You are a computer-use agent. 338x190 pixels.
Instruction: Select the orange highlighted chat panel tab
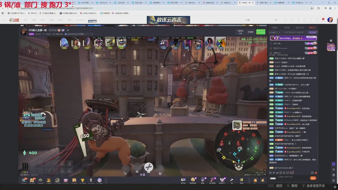coord(312,27)
